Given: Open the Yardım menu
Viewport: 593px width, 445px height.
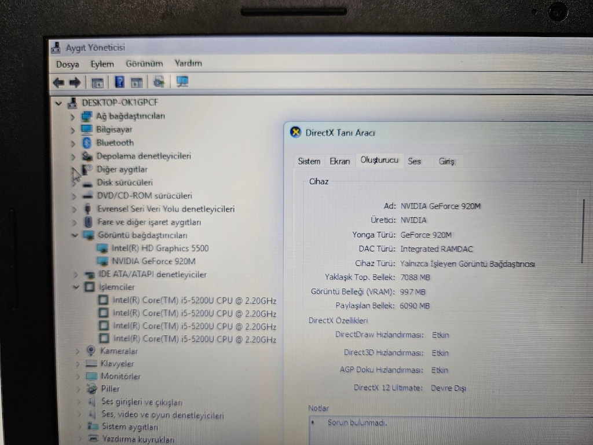Looking at the screenshot, I should 188,63.
